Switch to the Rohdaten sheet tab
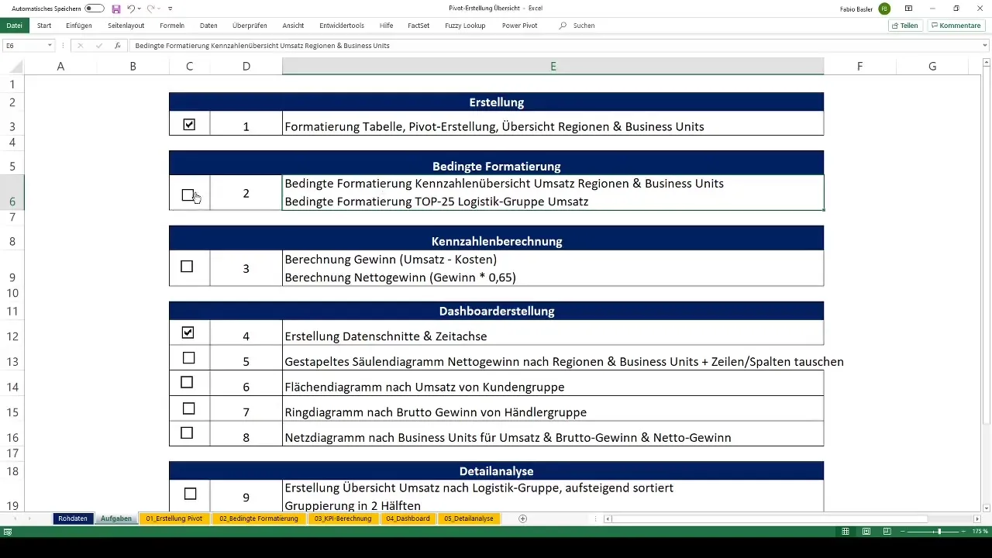The image size is (992, 558). [73, 518]
